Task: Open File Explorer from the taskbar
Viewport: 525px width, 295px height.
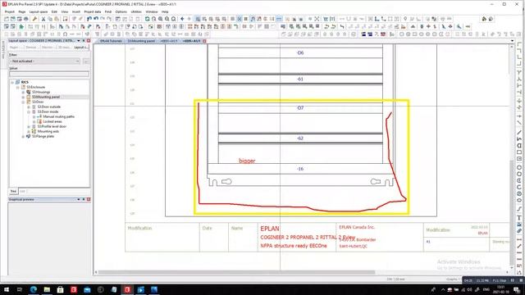Action: point(47,289)
